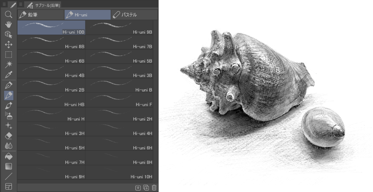Select the Gradient tool

[8, 166]
